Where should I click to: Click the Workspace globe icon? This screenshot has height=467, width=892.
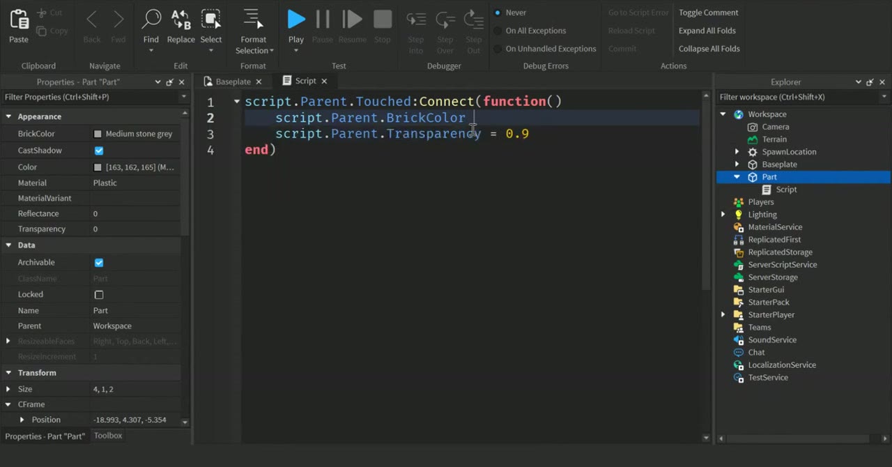pos(739,114)
